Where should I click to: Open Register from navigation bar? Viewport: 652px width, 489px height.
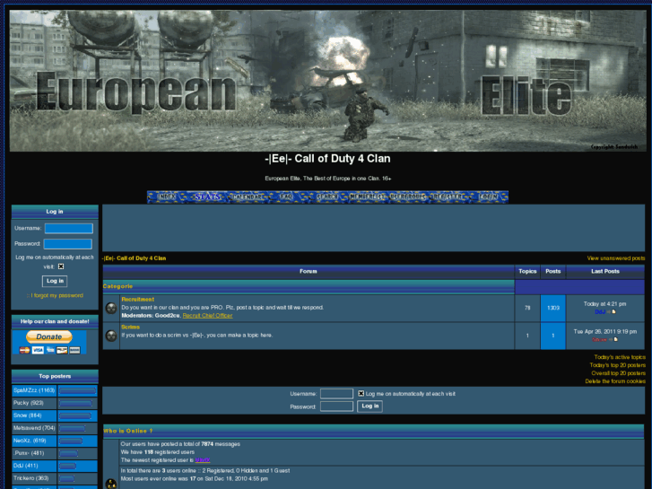(448, 196)
